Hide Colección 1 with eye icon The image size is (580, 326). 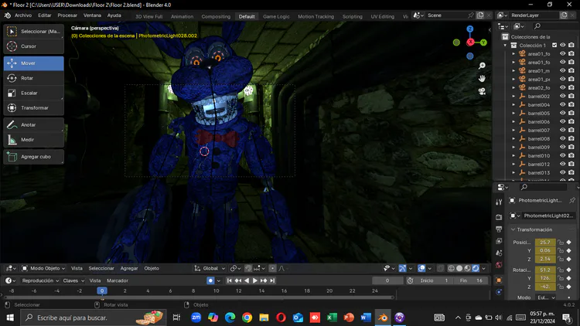pos(563,45)
